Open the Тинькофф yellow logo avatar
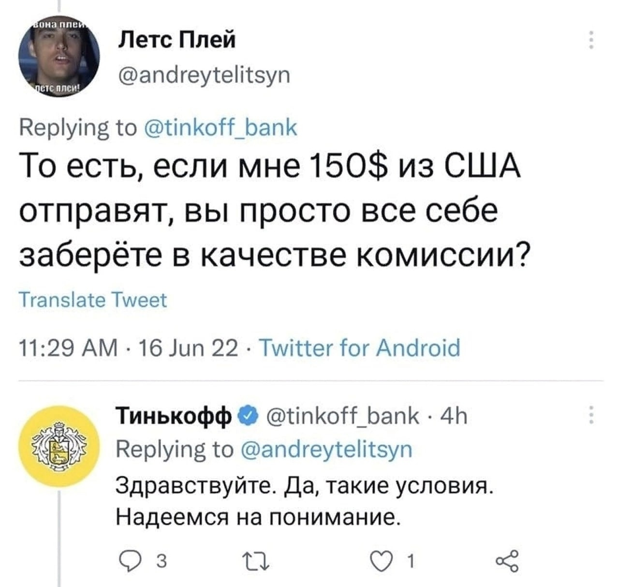Screen dimensions: 619x587 click(x=59, y=445)
